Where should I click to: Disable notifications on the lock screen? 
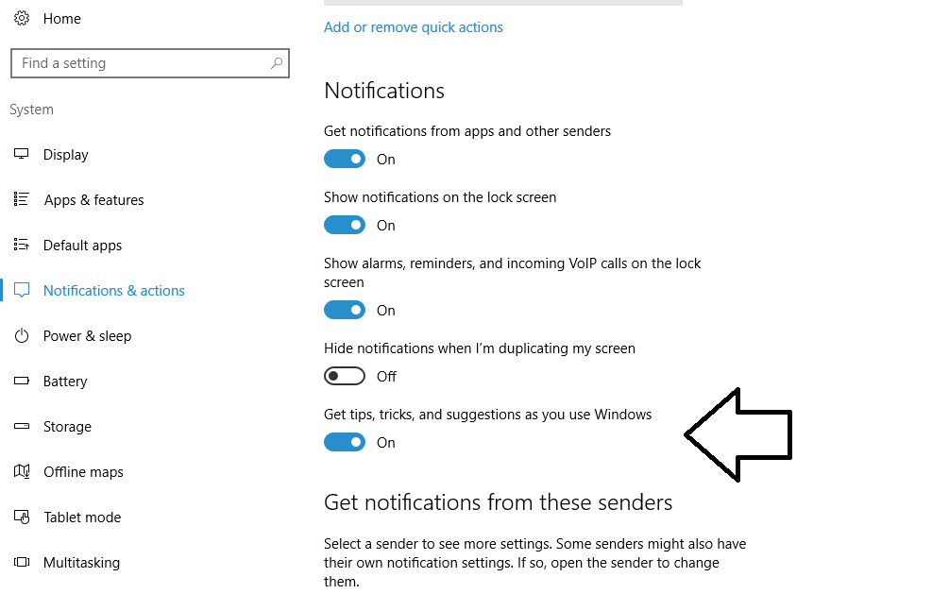[x=345, y=226]
